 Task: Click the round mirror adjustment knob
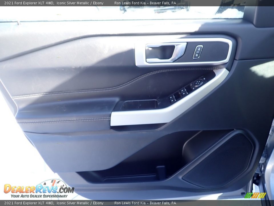[198, 83]
